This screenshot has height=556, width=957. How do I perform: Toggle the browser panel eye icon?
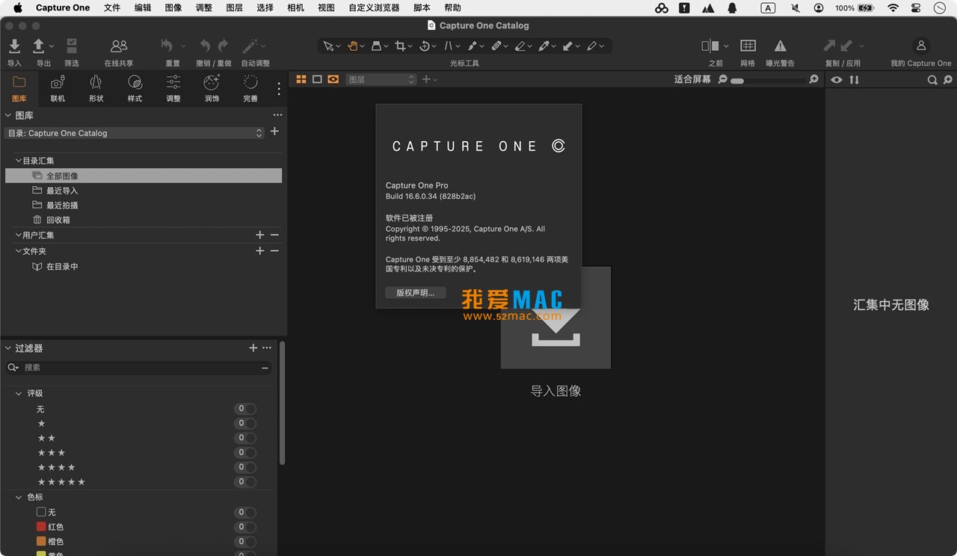(837, 80)
